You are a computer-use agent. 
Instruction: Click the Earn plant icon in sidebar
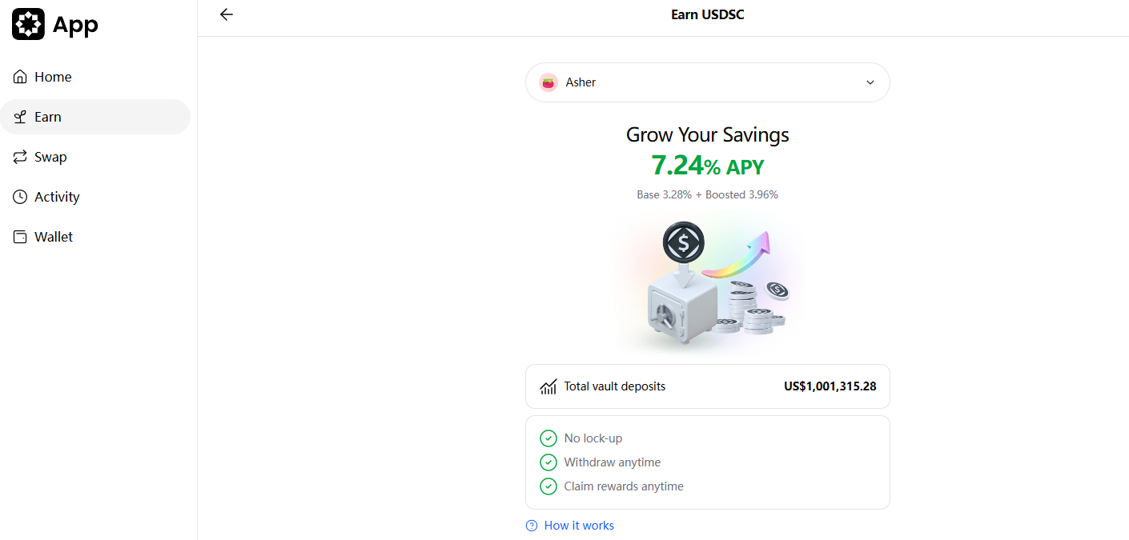(x=20, y=116)
